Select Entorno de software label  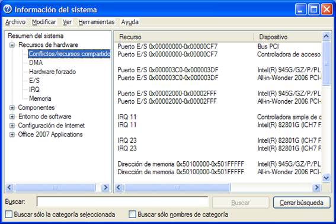45,116
